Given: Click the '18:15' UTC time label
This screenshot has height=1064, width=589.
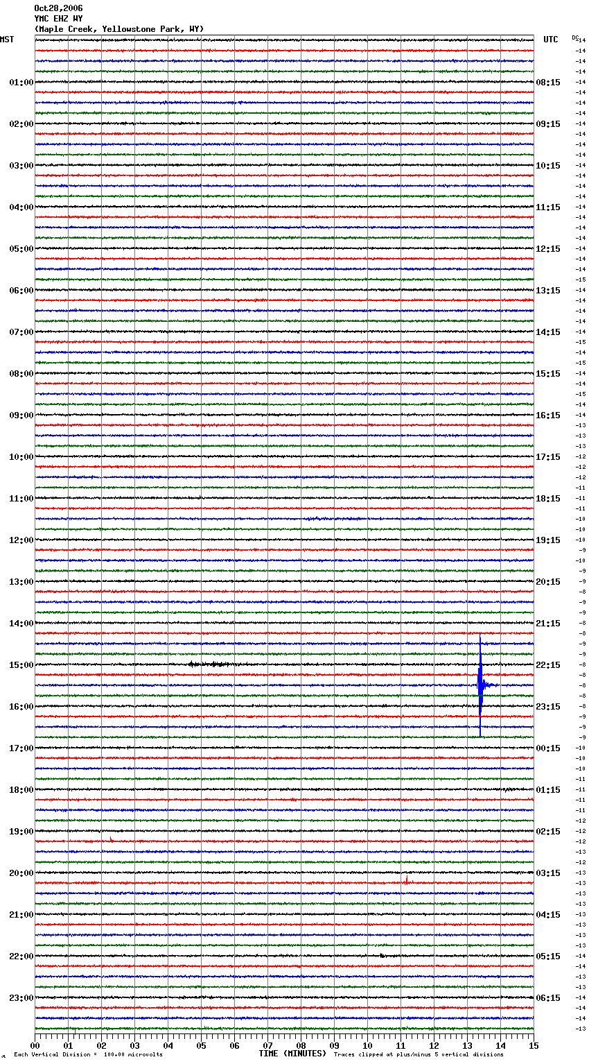Looking at the screenshot, I should 548,499.
